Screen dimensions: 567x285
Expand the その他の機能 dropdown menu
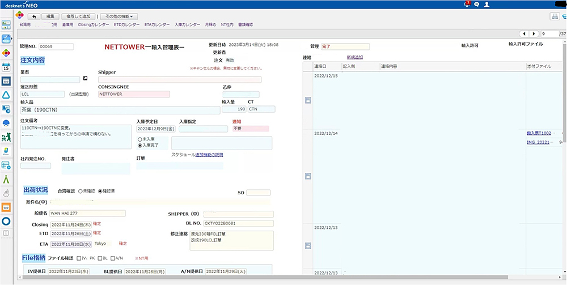click(119, 17)
